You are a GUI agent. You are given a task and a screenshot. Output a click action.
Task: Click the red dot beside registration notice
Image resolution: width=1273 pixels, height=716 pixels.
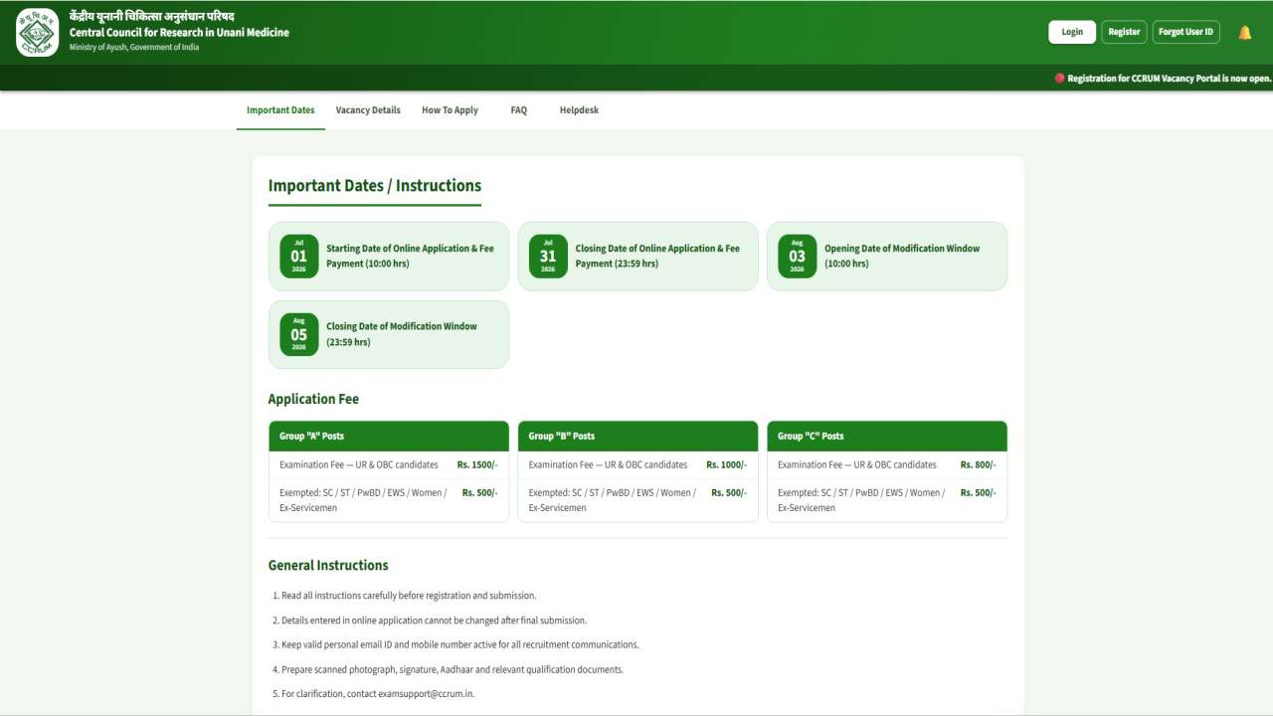pos(1060,79)
